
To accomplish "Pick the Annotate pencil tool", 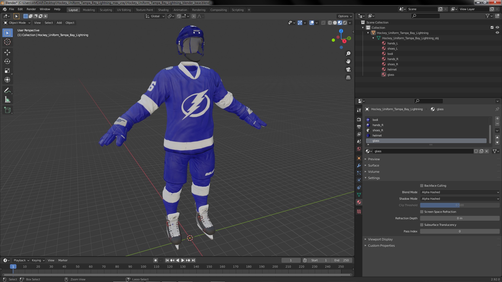I will tap(7, 91).
